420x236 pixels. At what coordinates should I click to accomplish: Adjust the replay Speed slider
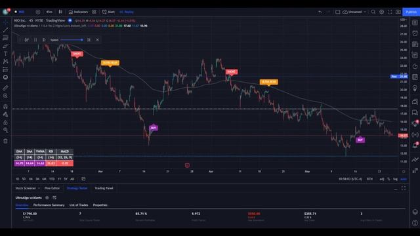pyautogui.click(x=72, y=40)
